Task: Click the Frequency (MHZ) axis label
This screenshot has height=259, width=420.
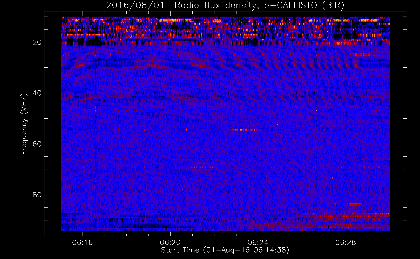Action: tap(24, 124)
